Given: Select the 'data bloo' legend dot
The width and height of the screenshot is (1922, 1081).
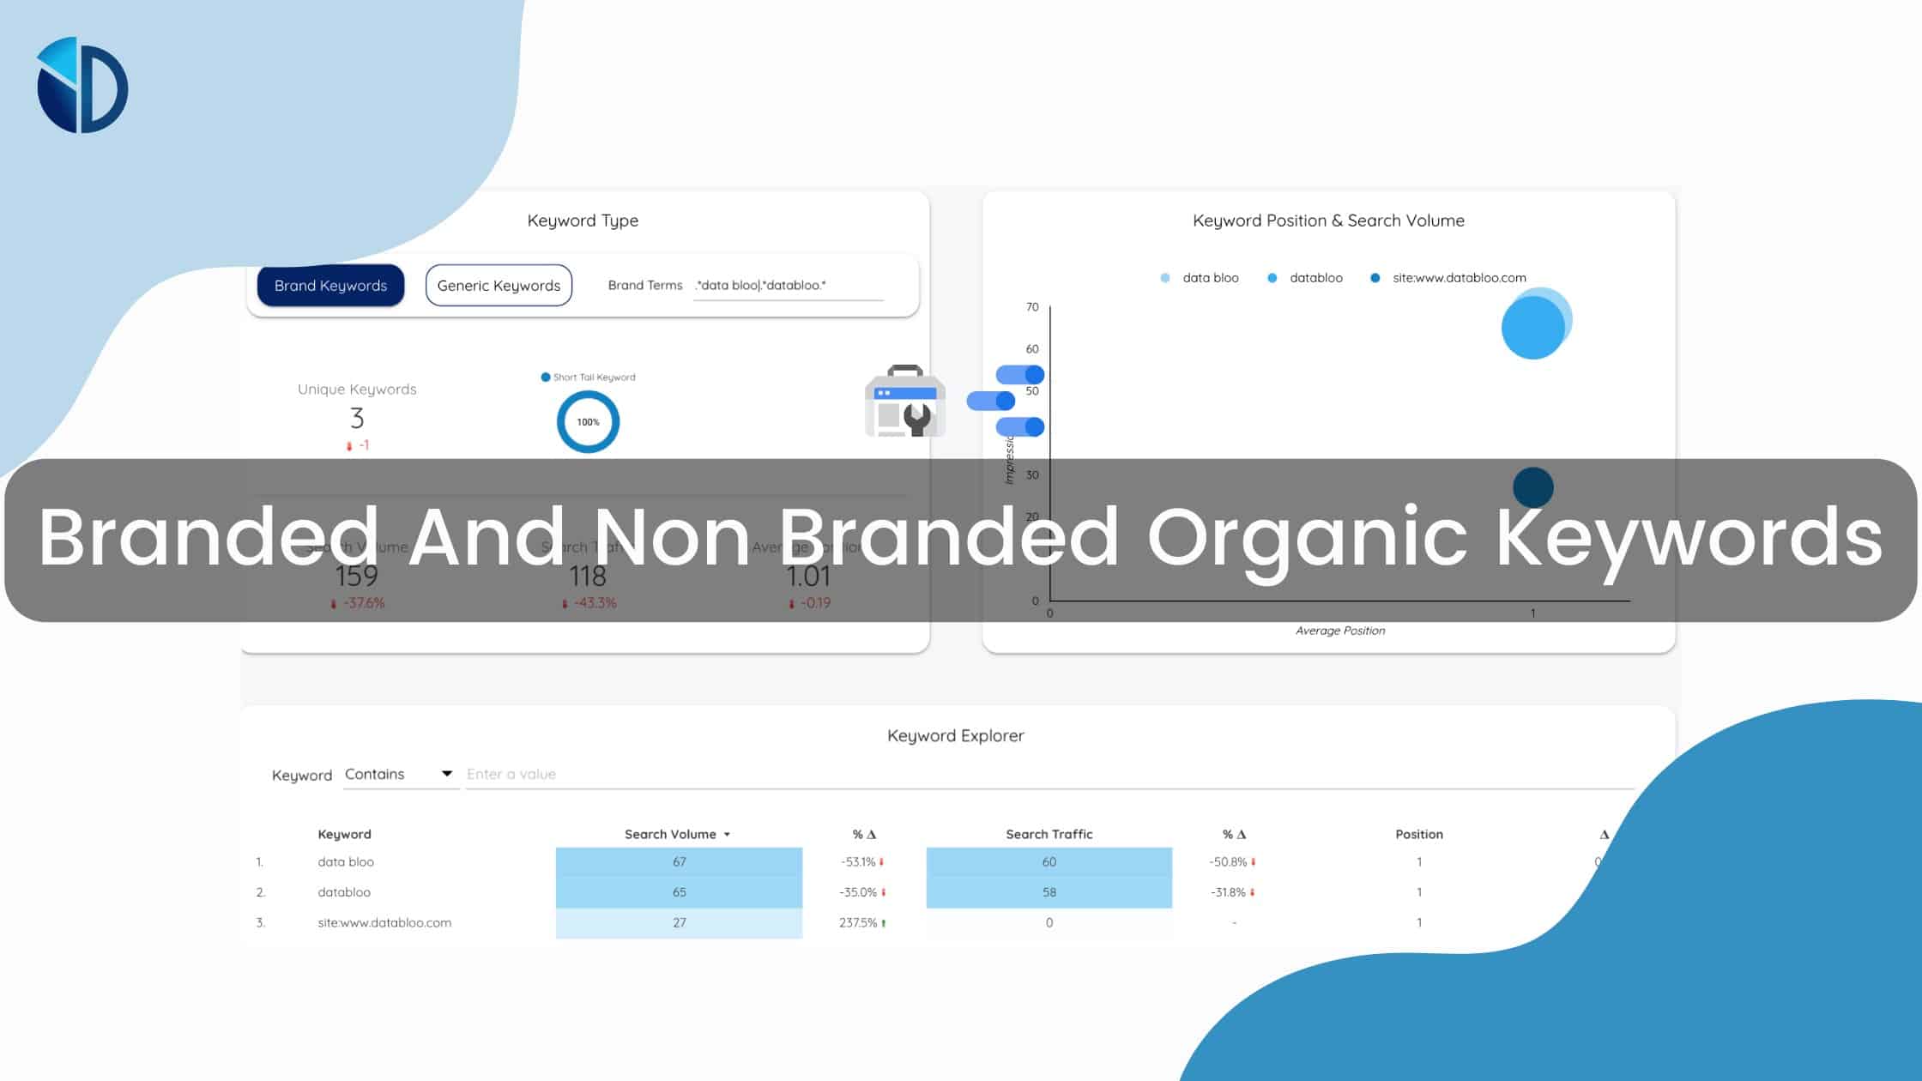Looking at the screenshot, I should point(1167,277).
